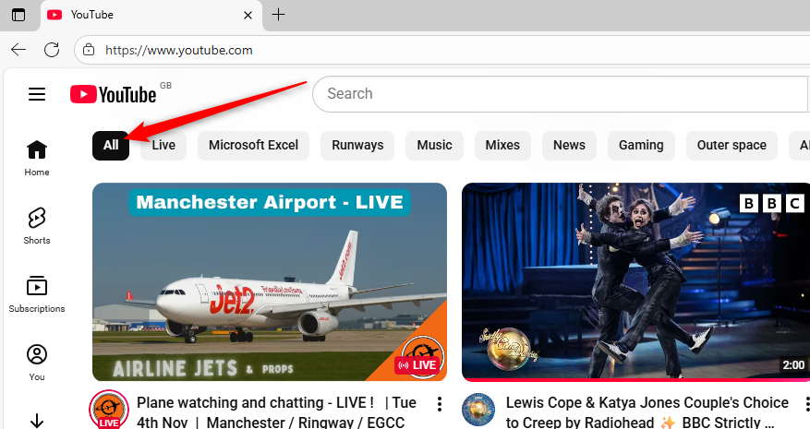Open the You section
The height and width of the screenshot is (429, 810).
pos(37,363)
